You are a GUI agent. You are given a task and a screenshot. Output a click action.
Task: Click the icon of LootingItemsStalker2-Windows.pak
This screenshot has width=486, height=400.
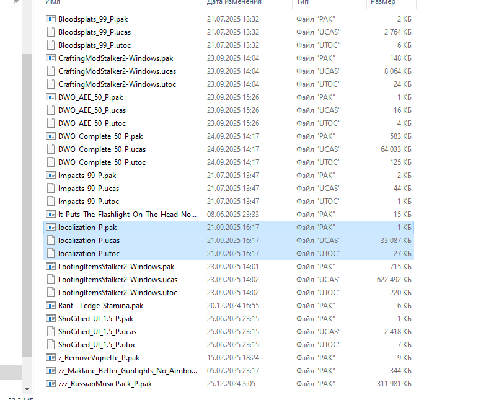click(51, 267)
